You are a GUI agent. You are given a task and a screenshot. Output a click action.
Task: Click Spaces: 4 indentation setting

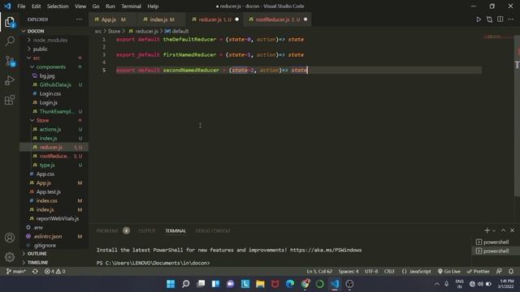click(349, 271)
